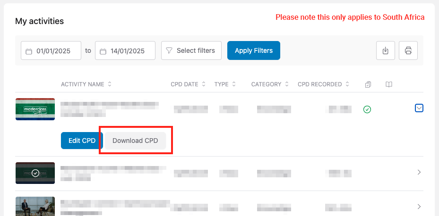Click the Download CPD button

(135, 141)
